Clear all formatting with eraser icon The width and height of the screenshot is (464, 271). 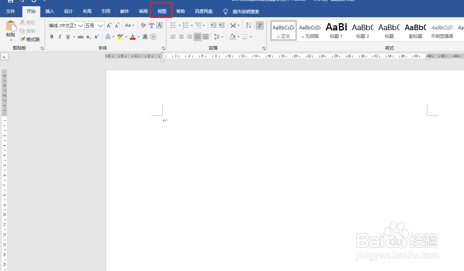click(143, 25)
